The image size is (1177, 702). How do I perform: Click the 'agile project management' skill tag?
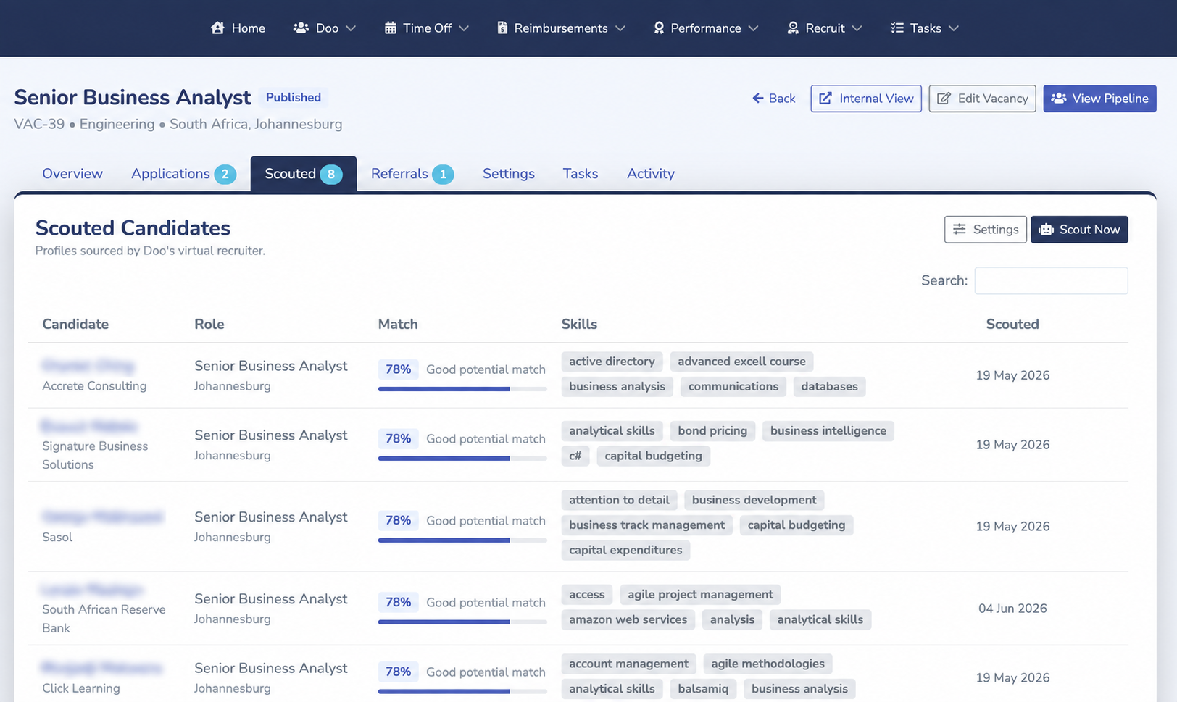point(700,595)
